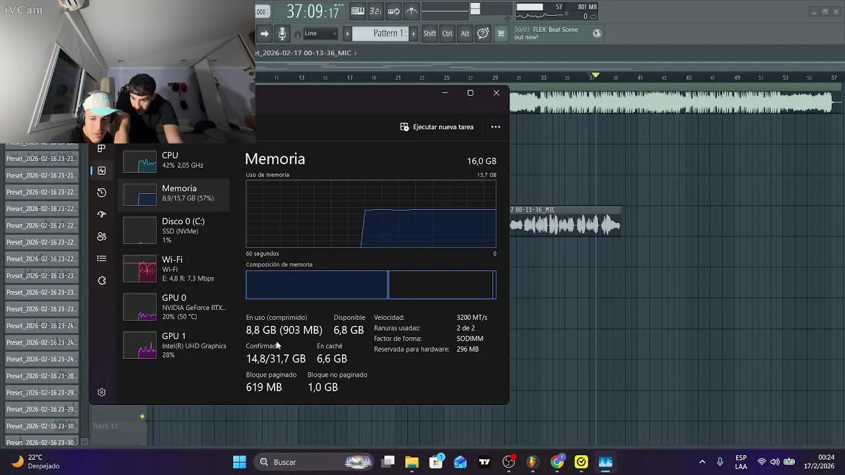The image size is (845, 475).
Task: Select the GPU 0 NVIDIA GeForce entry
Action: coord(175,307)
